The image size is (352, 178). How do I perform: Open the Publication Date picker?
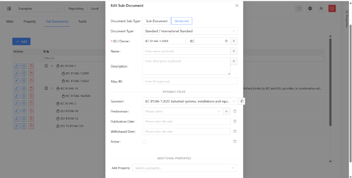click(186, 121)
